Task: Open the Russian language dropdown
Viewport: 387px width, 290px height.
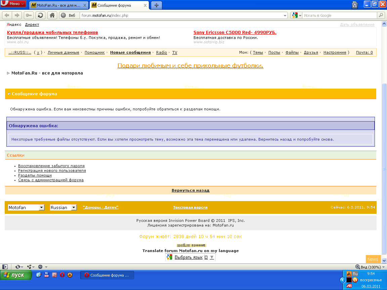Action: (63, 207)
